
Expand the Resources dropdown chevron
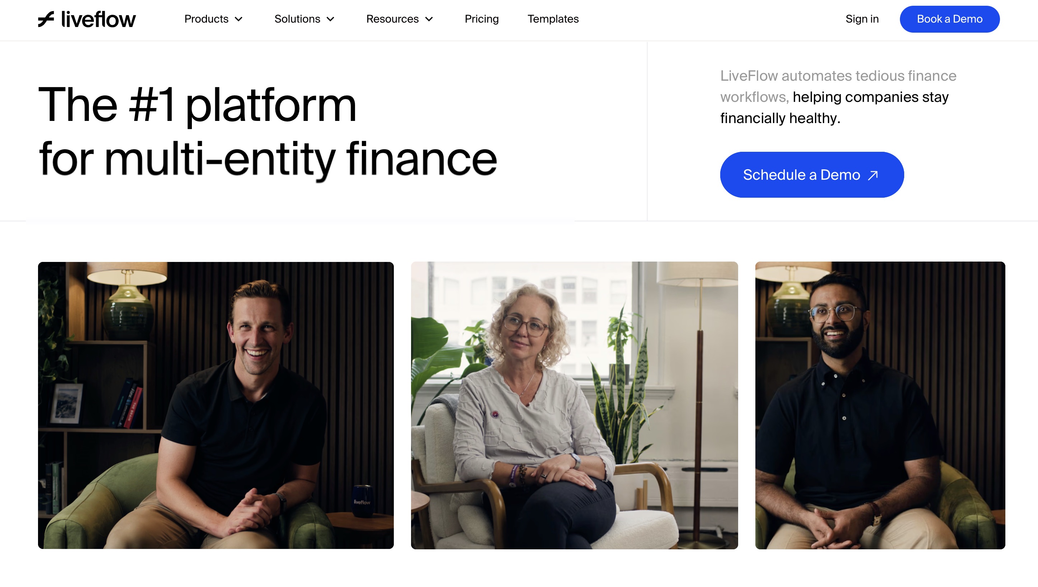(x=429, y=19)
